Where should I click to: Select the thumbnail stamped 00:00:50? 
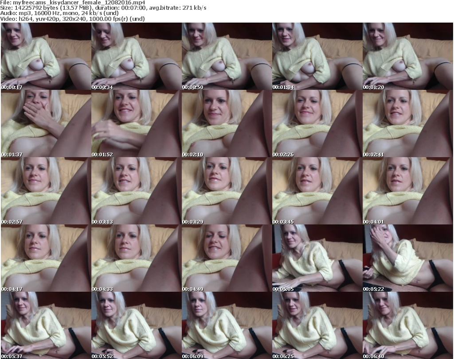pos(227,56)
